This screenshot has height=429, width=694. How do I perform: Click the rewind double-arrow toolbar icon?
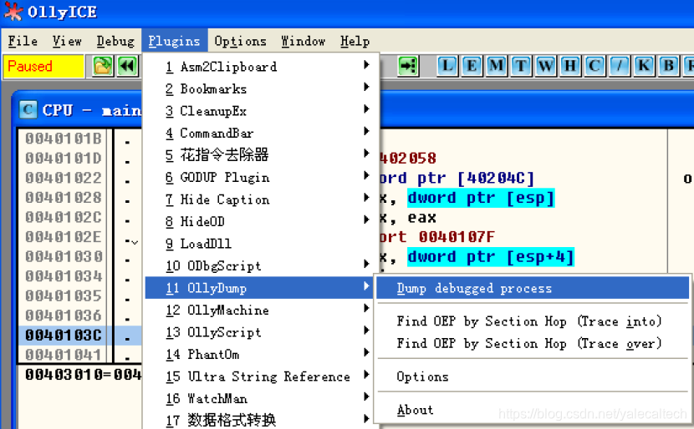pos(127,66)
